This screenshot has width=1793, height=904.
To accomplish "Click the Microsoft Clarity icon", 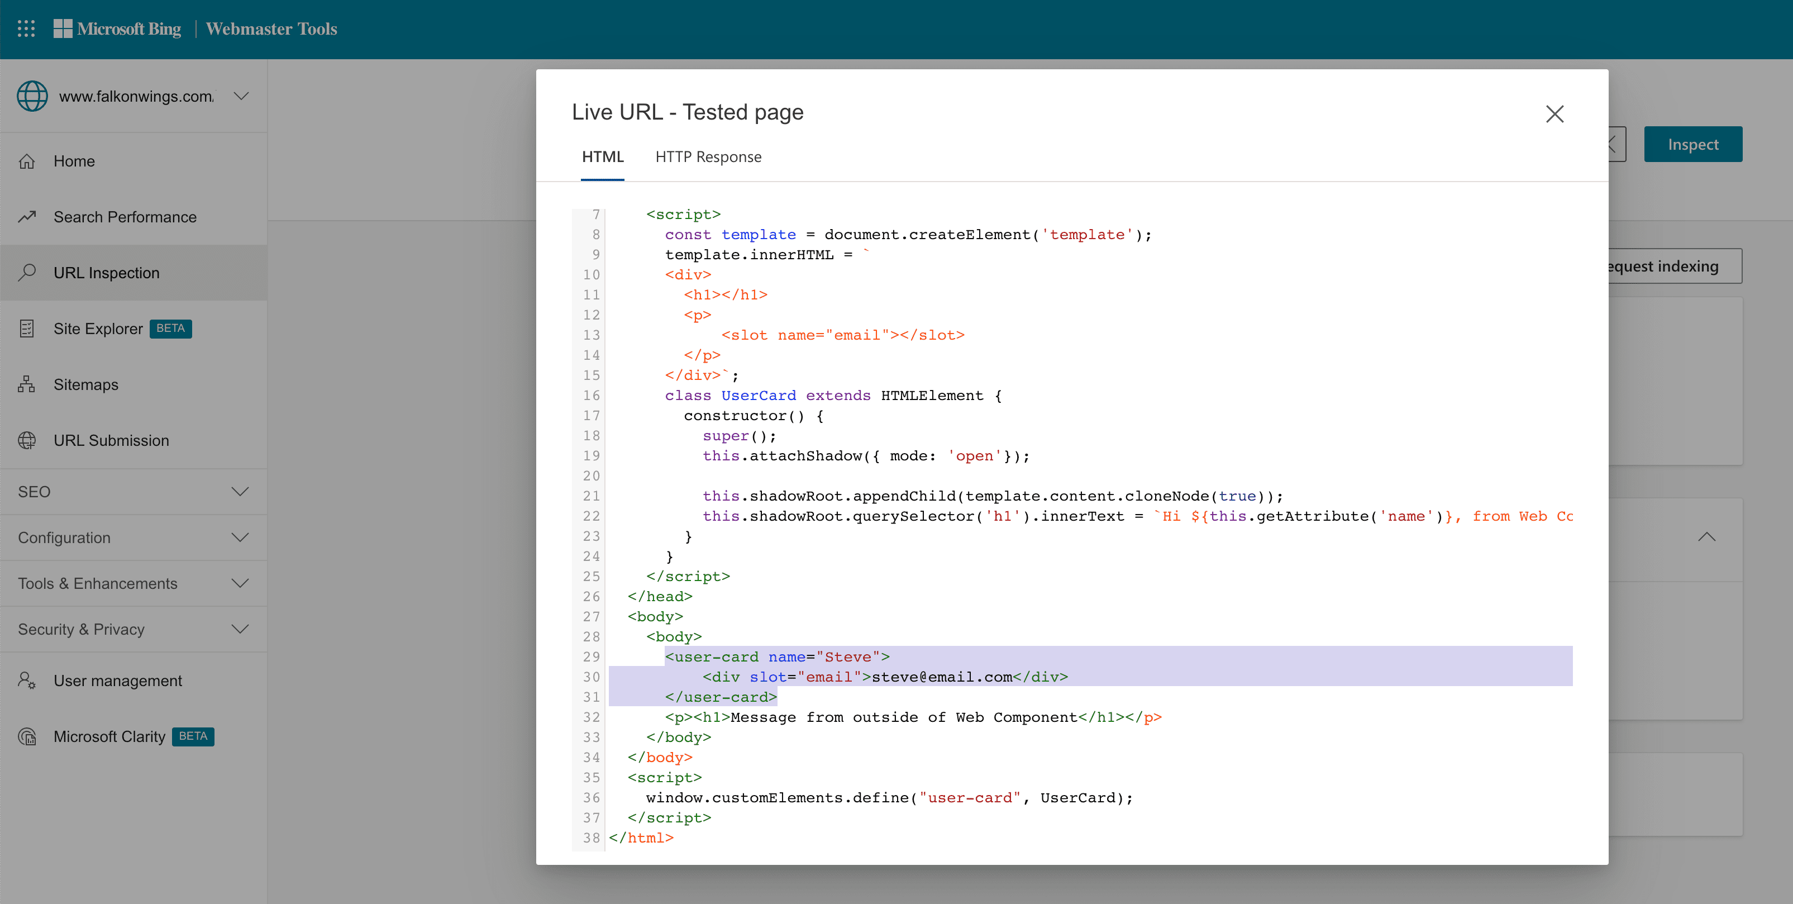I will pos(27,736).
